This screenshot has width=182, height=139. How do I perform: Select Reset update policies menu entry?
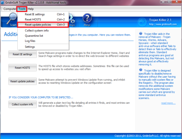coord(43,25)
